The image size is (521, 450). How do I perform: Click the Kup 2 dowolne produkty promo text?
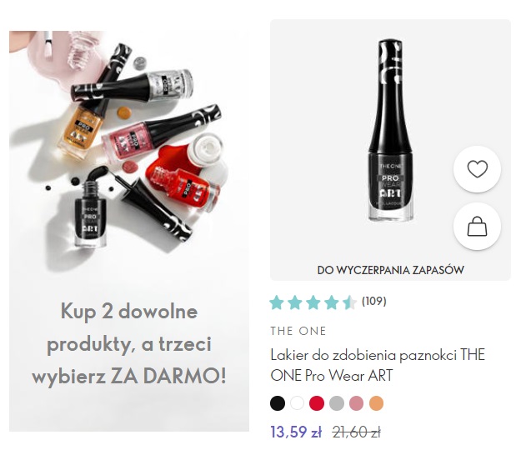pyautogui.click(x=129, y=343)
